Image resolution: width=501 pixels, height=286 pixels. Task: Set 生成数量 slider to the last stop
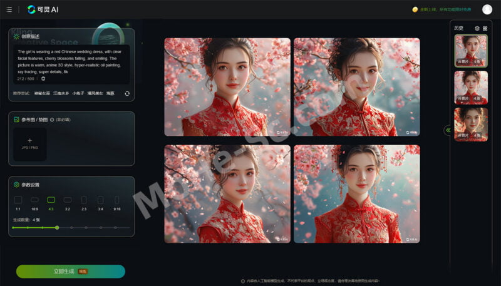tap(115, 228)
